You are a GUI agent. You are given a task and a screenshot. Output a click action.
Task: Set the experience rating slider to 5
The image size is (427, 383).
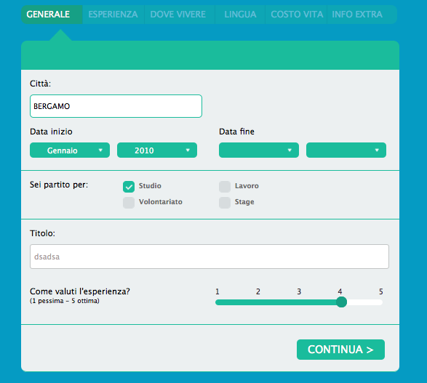380,302
